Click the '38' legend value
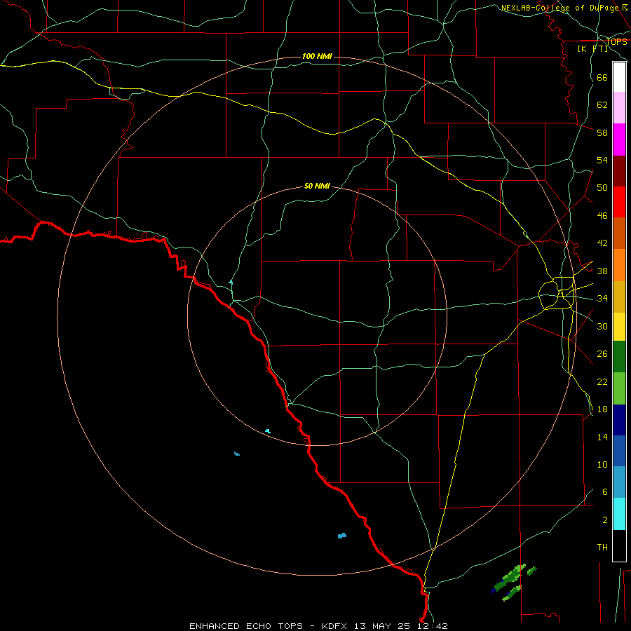 point(602,271)
